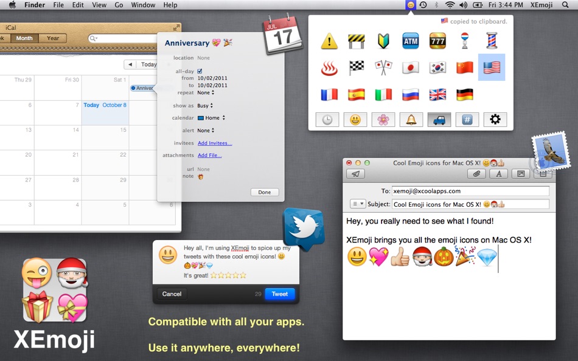Toggle the all-day checkbox
The image size is (578, 361).
pyautogui.click(x=200, y=71)
